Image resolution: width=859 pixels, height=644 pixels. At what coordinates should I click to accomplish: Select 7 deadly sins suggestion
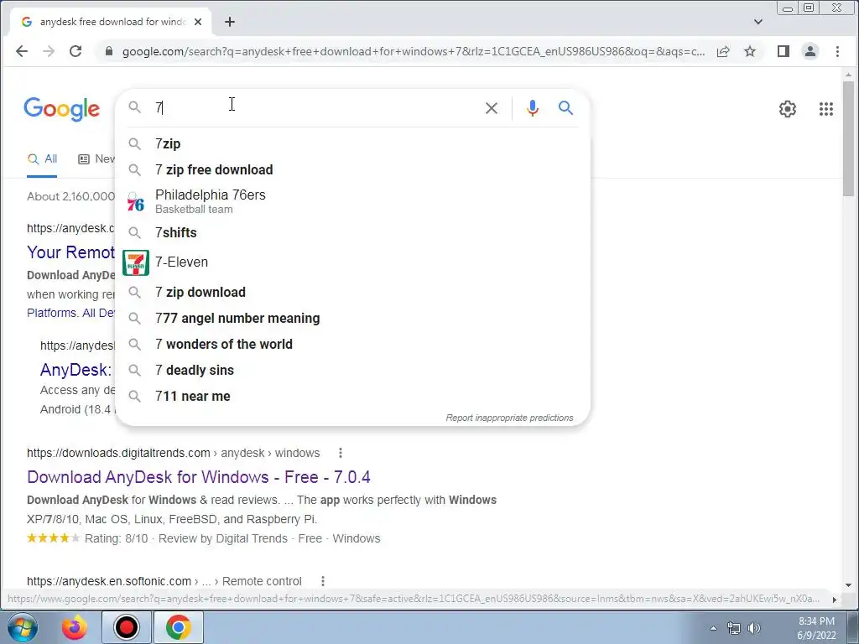(x=353, y=370)
